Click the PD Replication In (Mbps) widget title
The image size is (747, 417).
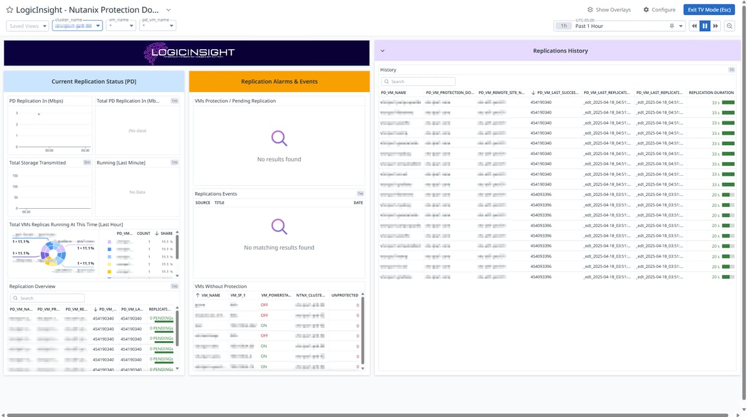(x=36, y=101)
